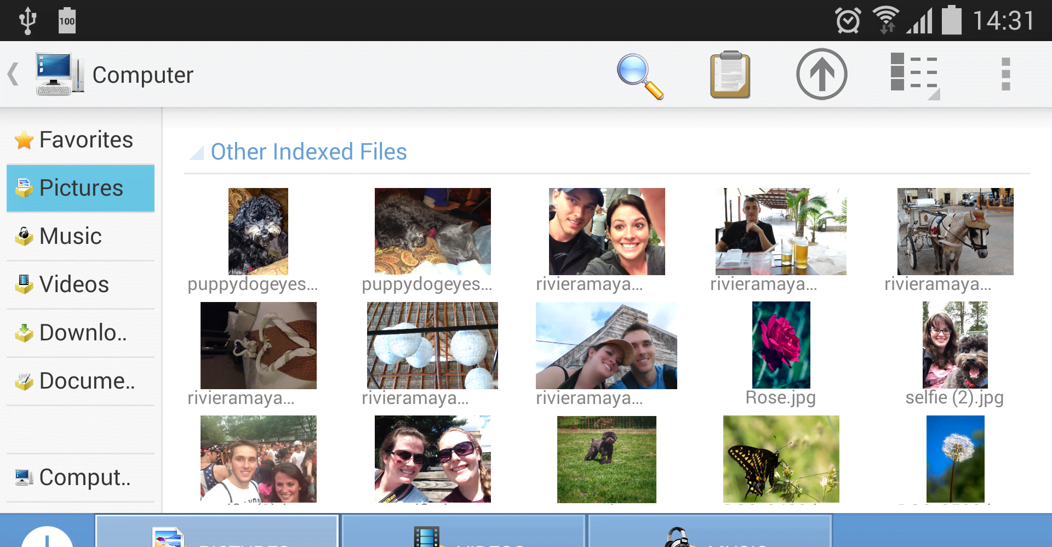Tap the alarm clock status icon

pos(848,21)
